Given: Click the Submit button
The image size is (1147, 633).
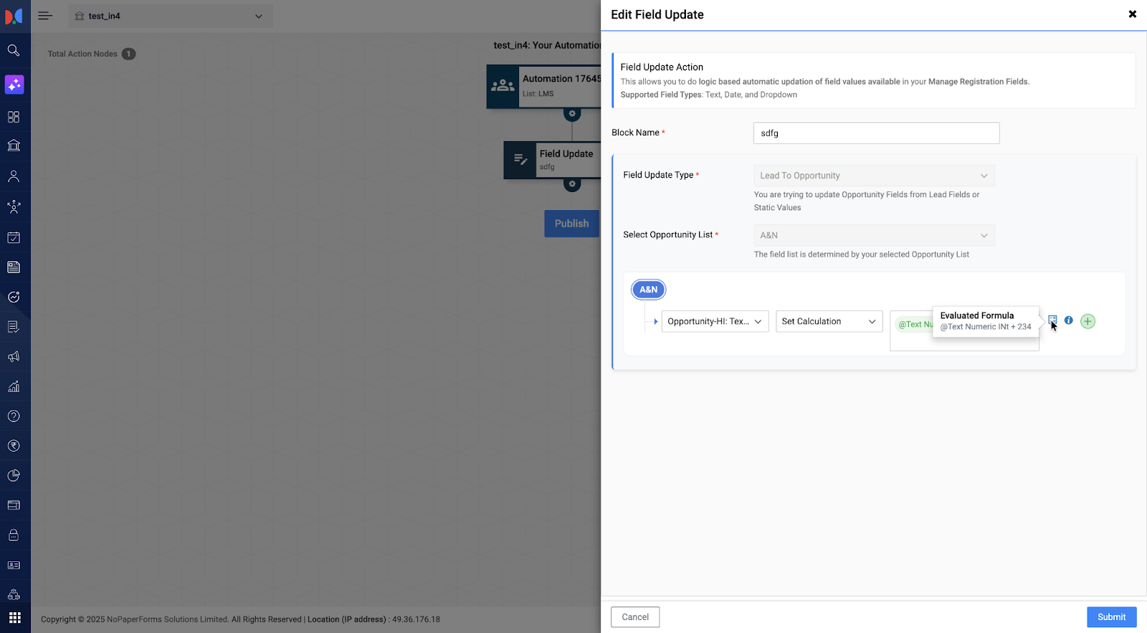Looking at the screenshot, I should (1111, 617).
